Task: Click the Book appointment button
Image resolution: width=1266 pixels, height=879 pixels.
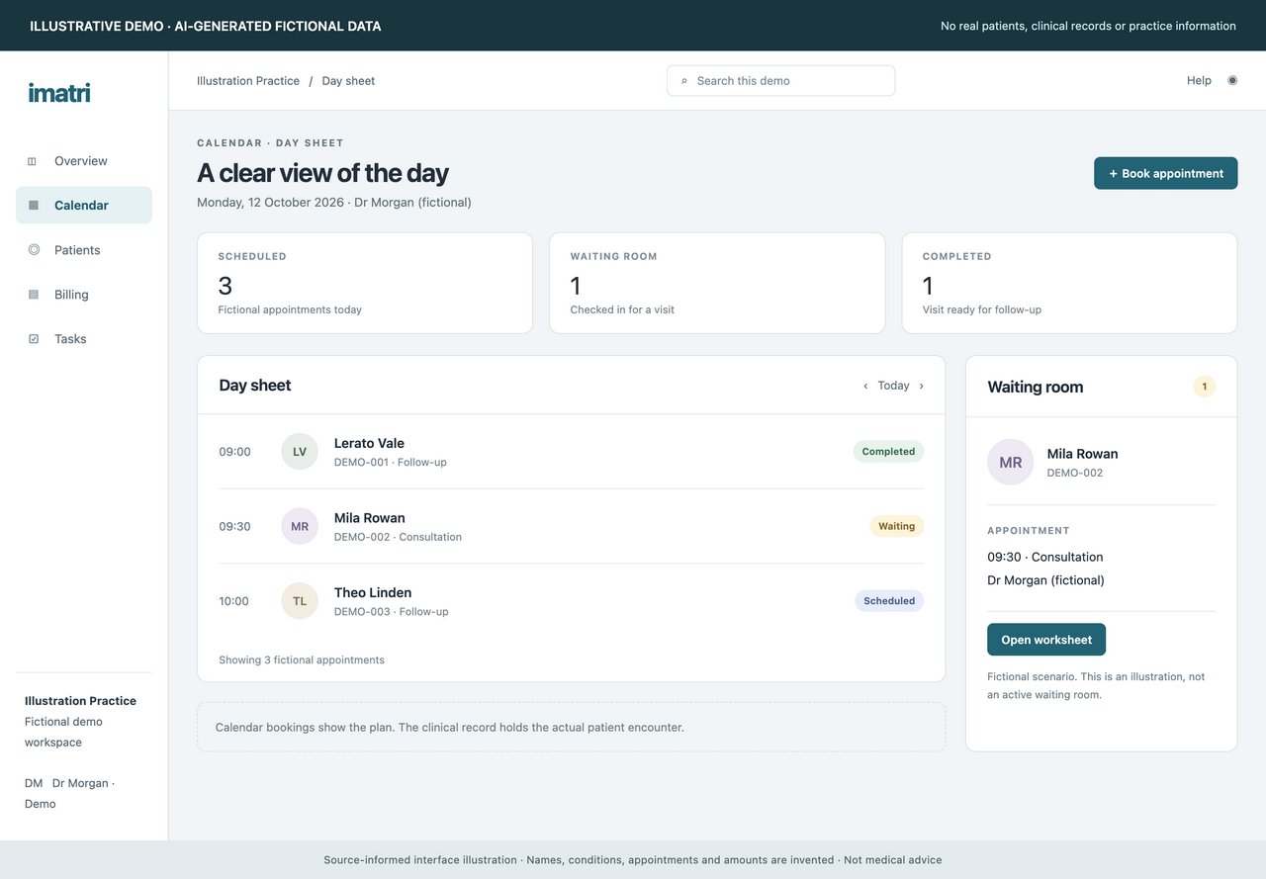Action: [1165, 173]
